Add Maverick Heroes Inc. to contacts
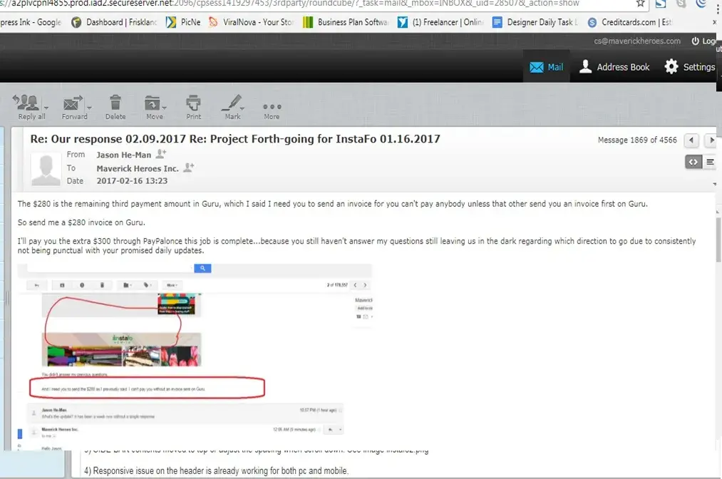This screenshot has height=479, width=722. (x=189, y=168)
